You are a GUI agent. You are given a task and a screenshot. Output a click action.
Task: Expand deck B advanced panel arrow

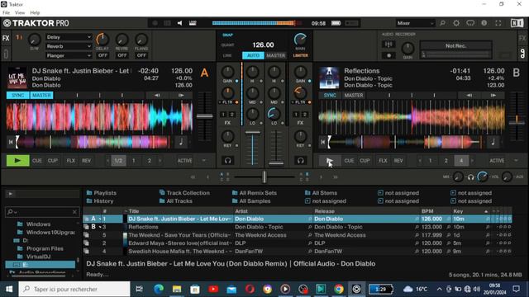click(516, 161)
